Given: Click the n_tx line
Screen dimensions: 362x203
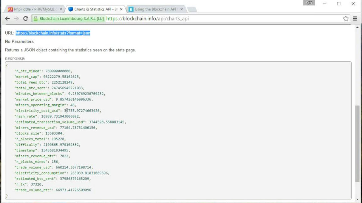Looking at the screenshot, I should point(29,184).
